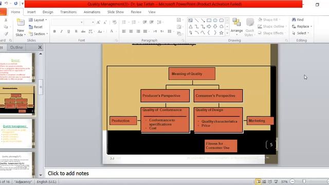Switch to the Slide Show tab

[x=116, y=12]
